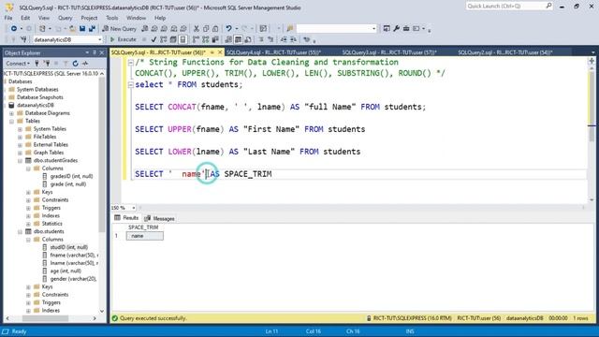The height and width of the screenshot is (337, 599).
Task: Pin the SQLQuery5.sql tab
Action: 212,52
